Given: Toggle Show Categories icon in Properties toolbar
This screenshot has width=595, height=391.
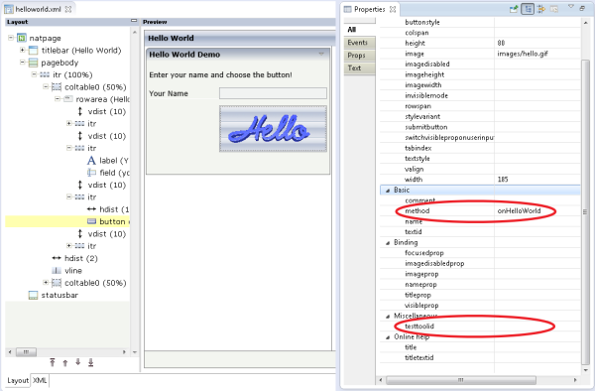Looking at the screenshot, I should (x=528, y=9).
